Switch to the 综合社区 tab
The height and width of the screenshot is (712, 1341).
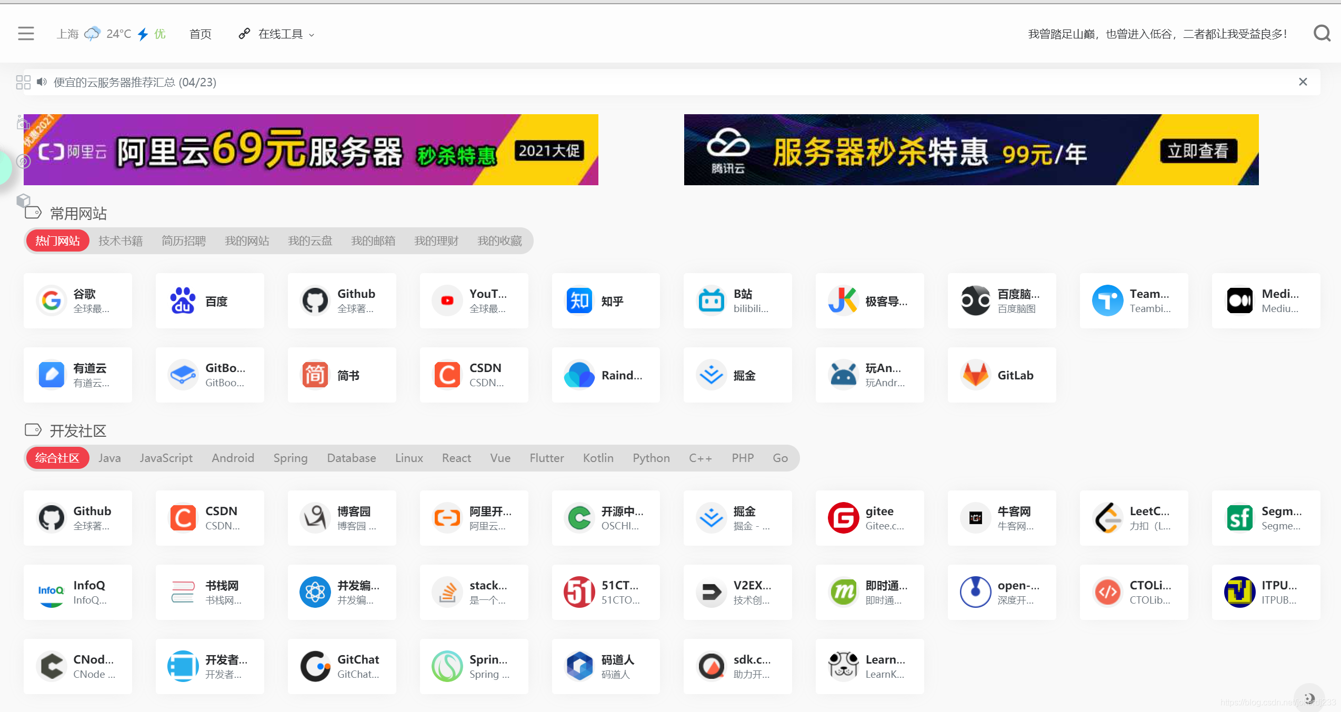coord(57,458)
